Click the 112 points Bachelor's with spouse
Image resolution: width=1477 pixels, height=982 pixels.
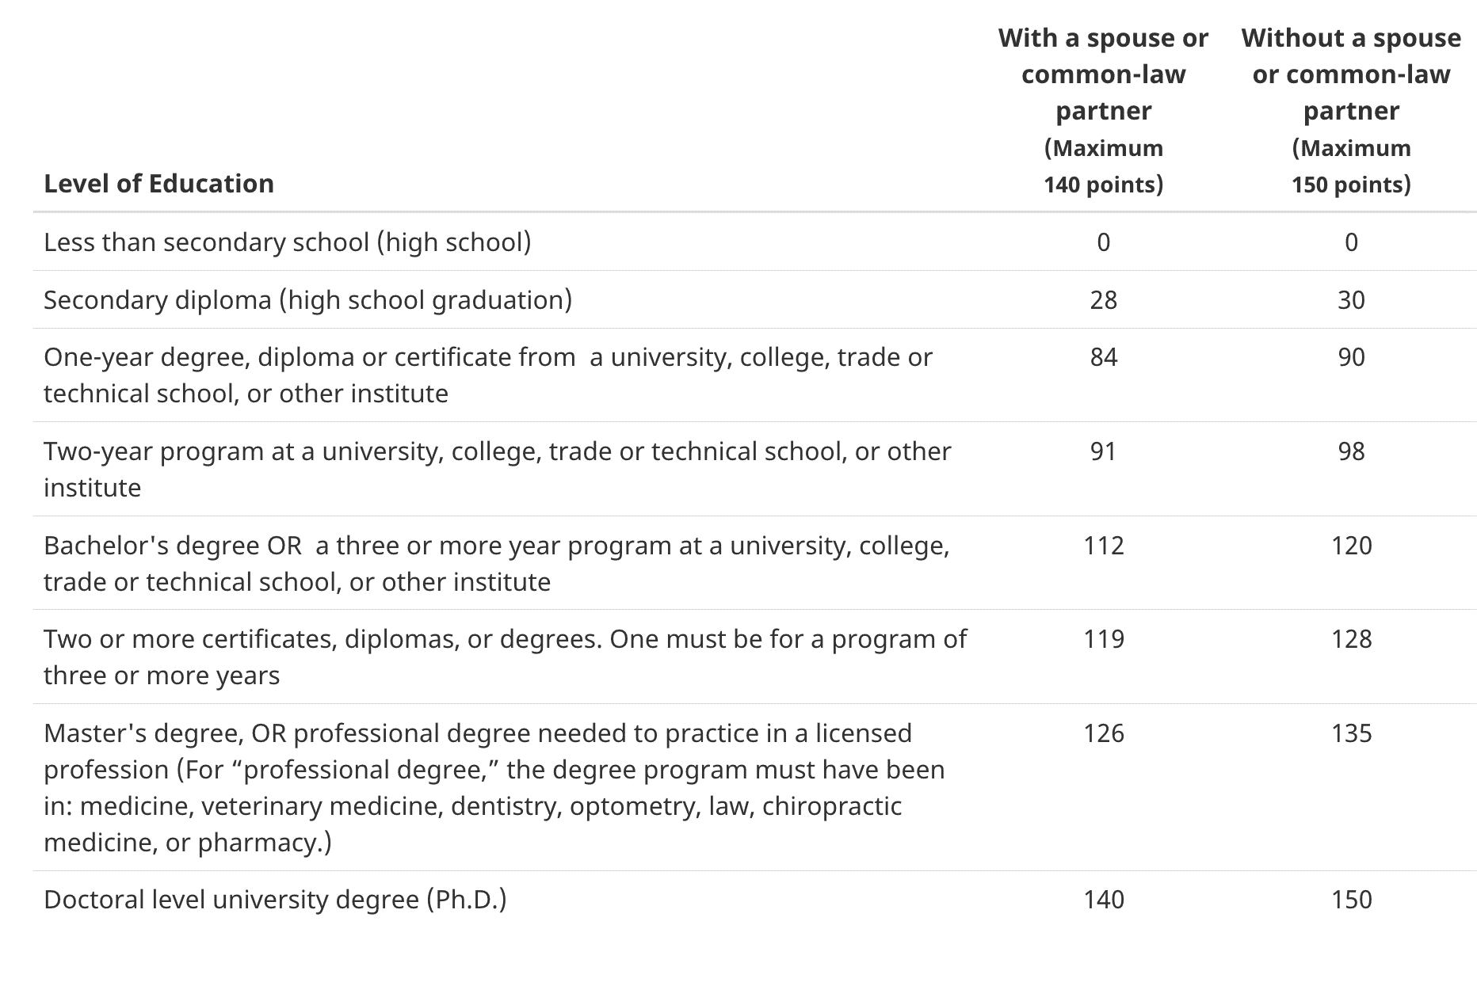(1103, 546)
